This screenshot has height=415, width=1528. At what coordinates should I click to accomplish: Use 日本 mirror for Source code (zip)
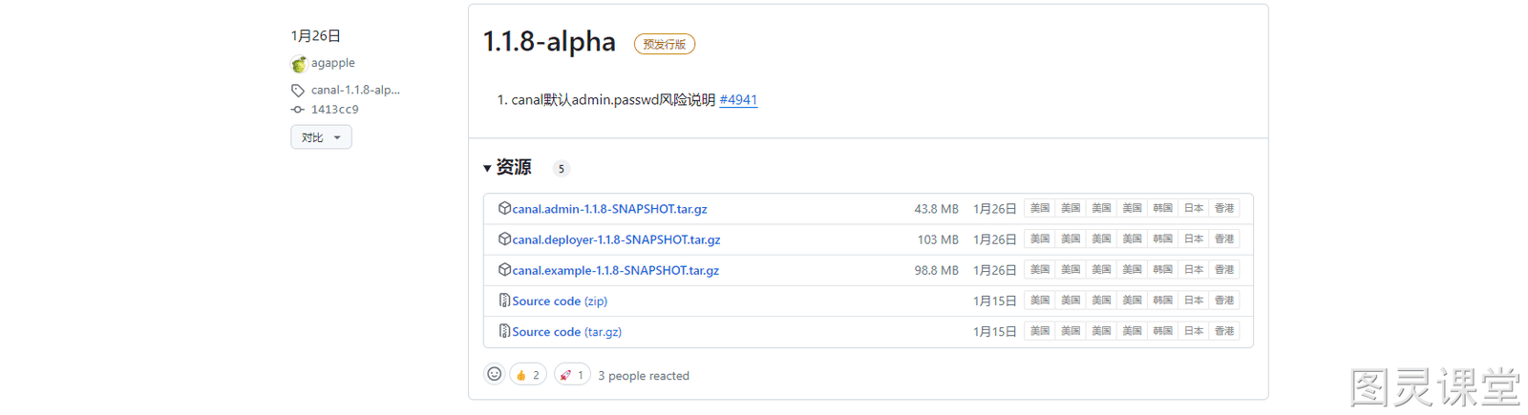tap(1194, 300)
